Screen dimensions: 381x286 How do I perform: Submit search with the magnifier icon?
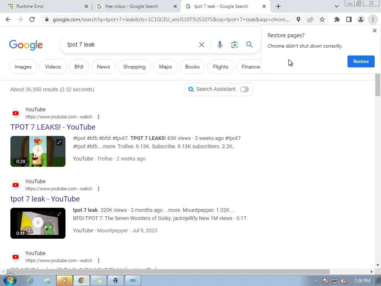click(249, 45)
